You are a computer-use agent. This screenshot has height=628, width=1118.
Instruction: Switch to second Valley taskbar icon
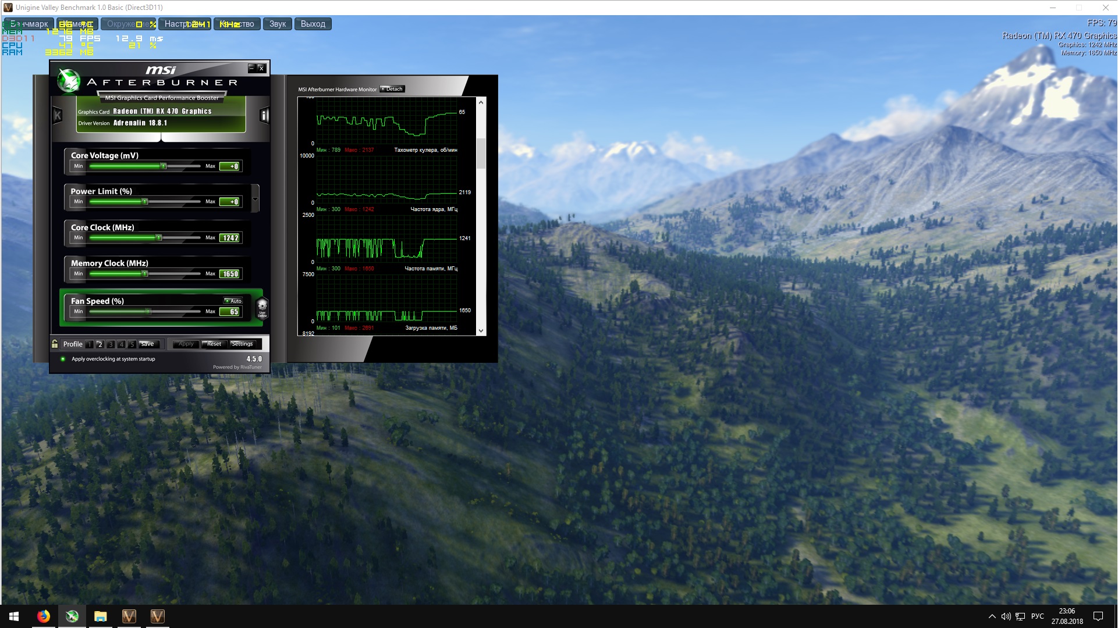tap(158, 616)
